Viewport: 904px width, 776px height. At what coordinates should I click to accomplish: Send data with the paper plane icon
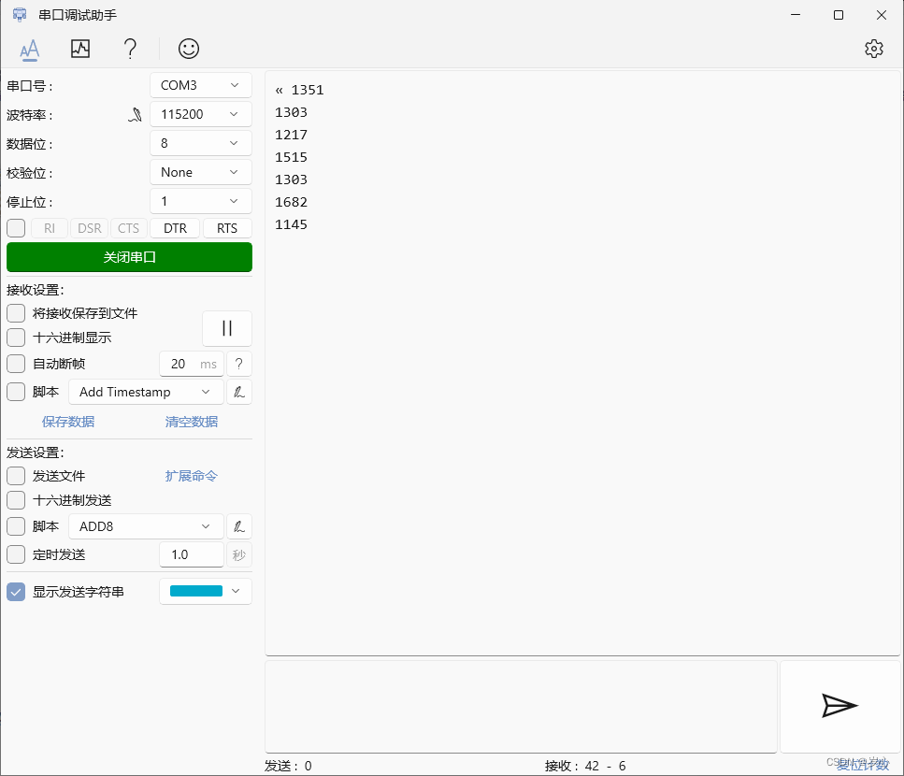coord(839,706)
